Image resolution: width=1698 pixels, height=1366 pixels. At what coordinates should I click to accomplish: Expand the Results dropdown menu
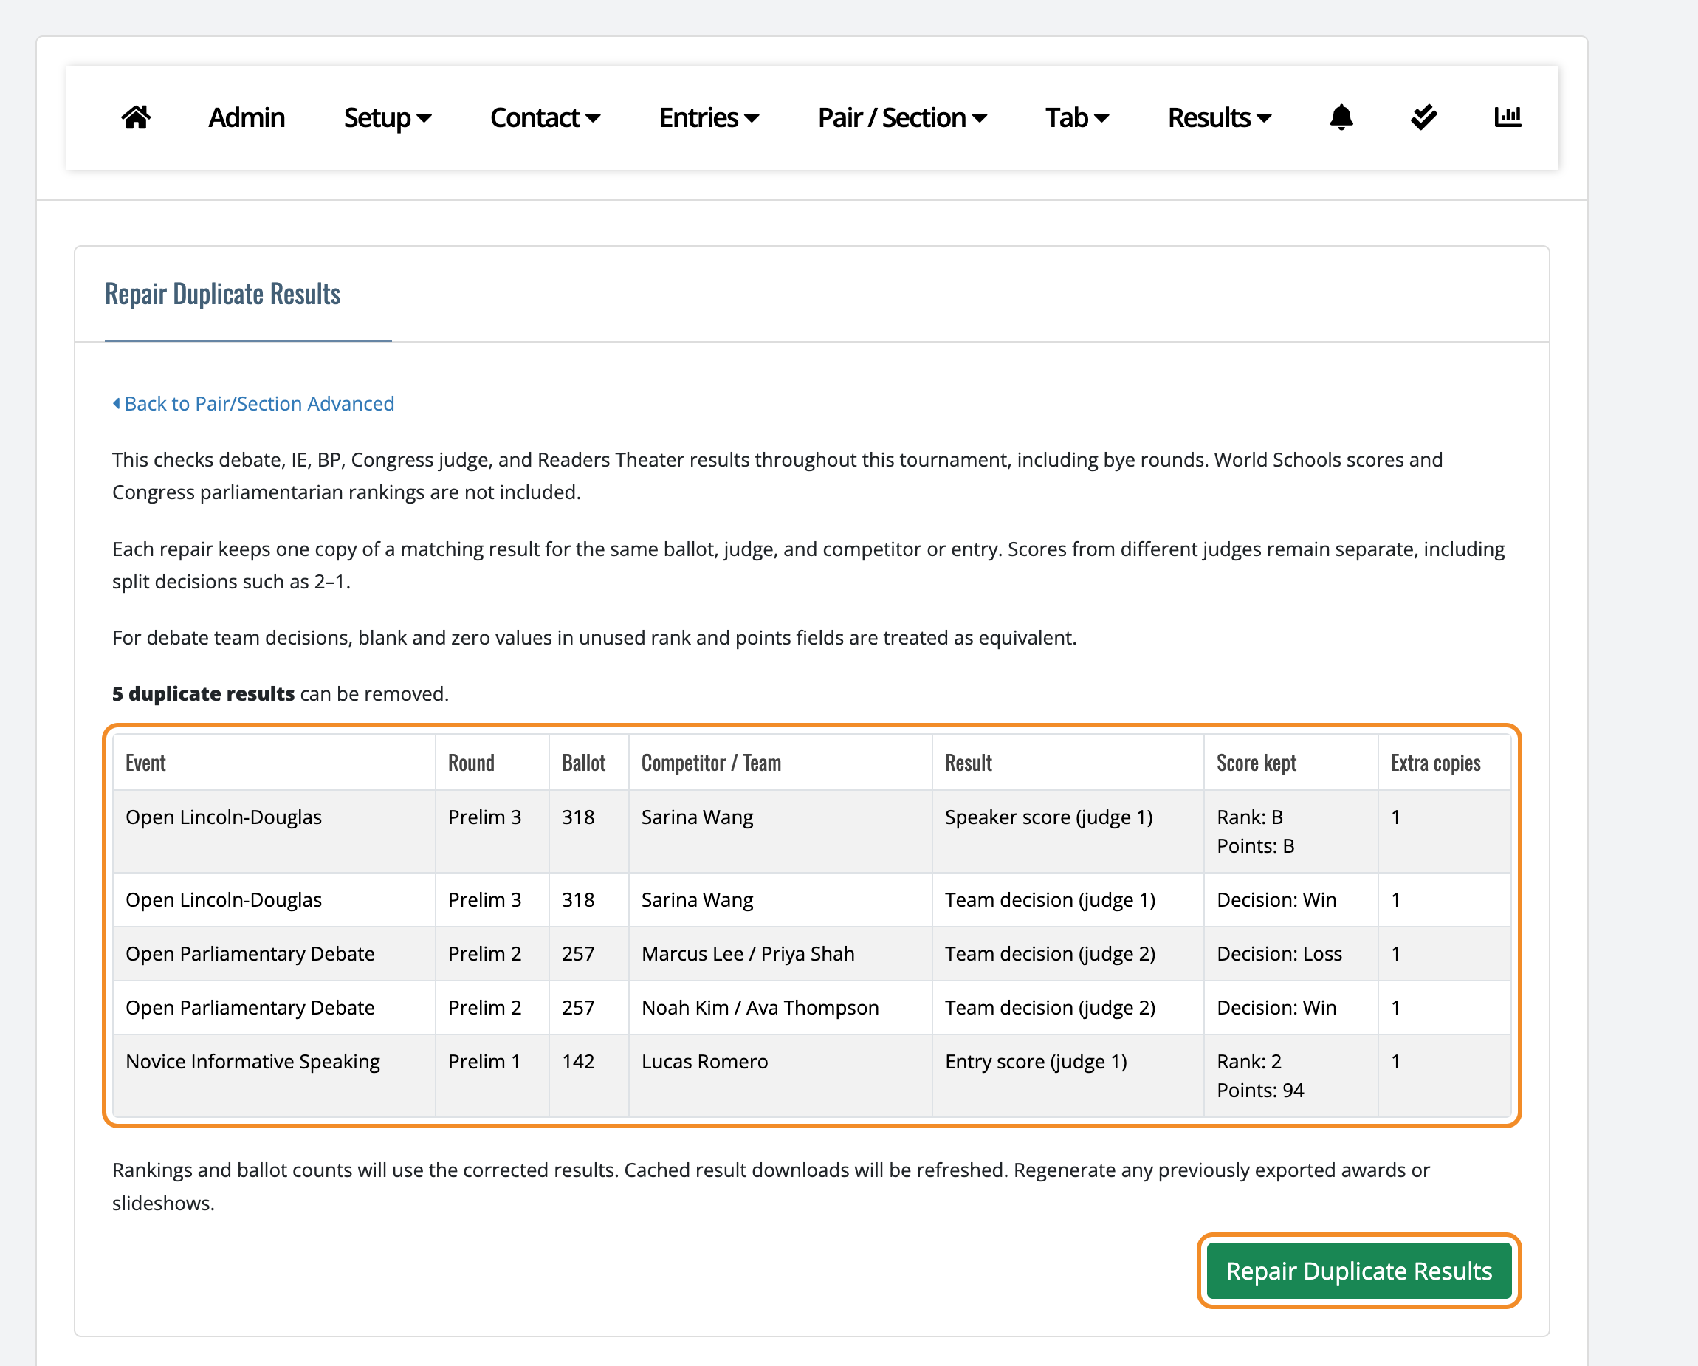click(x=1219, y=117)
